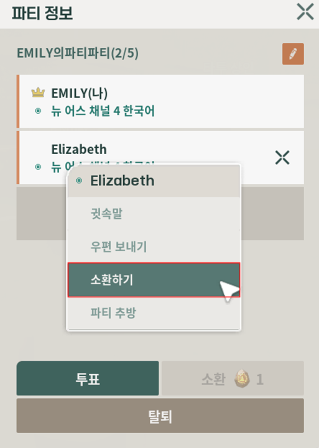Click the status dot in Elizabeth's member row
319x448 pixels.
[x=38, y=167]
